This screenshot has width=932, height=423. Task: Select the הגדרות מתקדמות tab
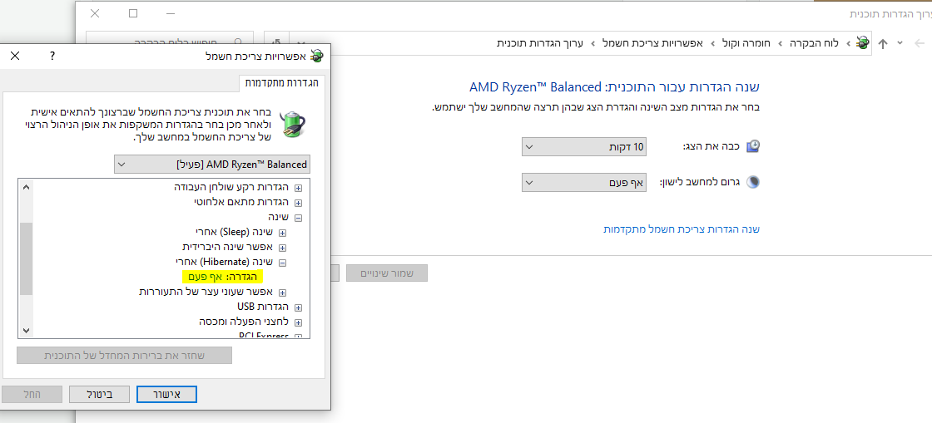[280, 82]
